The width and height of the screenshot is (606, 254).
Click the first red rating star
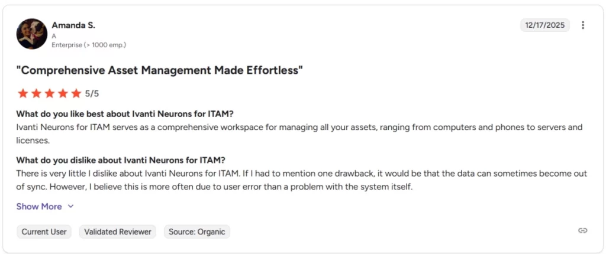(x=23, y=93)
